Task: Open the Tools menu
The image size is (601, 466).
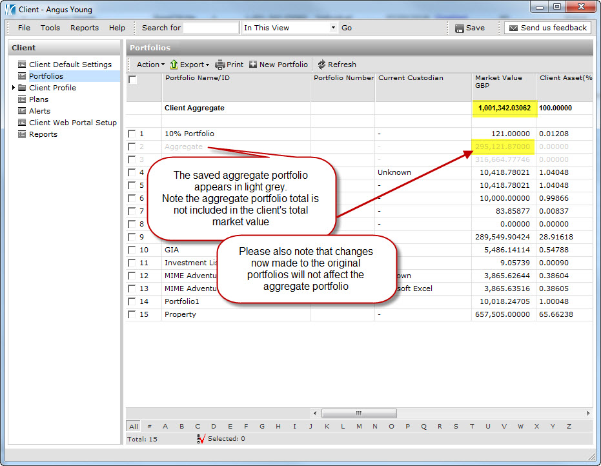Action: 50,28
